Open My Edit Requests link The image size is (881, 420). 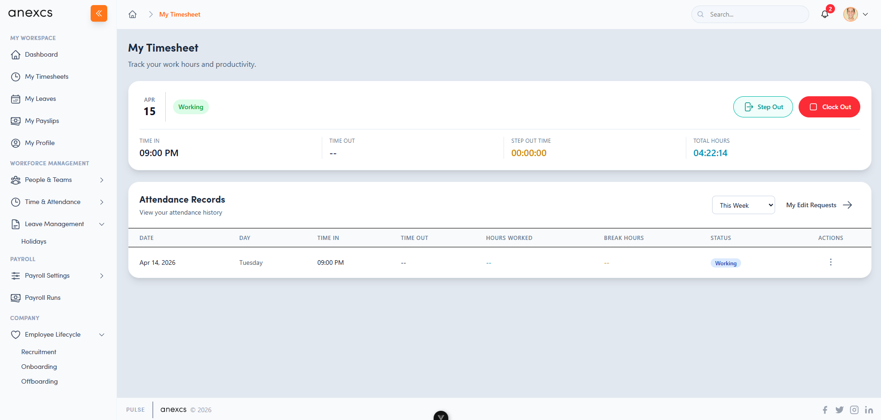click(x=811, y=205)
